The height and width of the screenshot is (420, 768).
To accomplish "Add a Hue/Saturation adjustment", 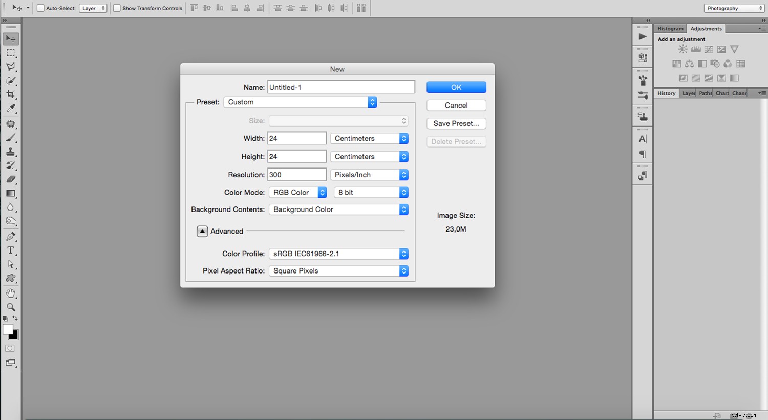I will pos(677,63).
